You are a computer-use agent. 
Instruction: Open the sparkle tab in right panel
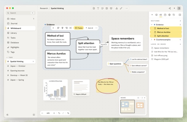click(x=152, y=15)
